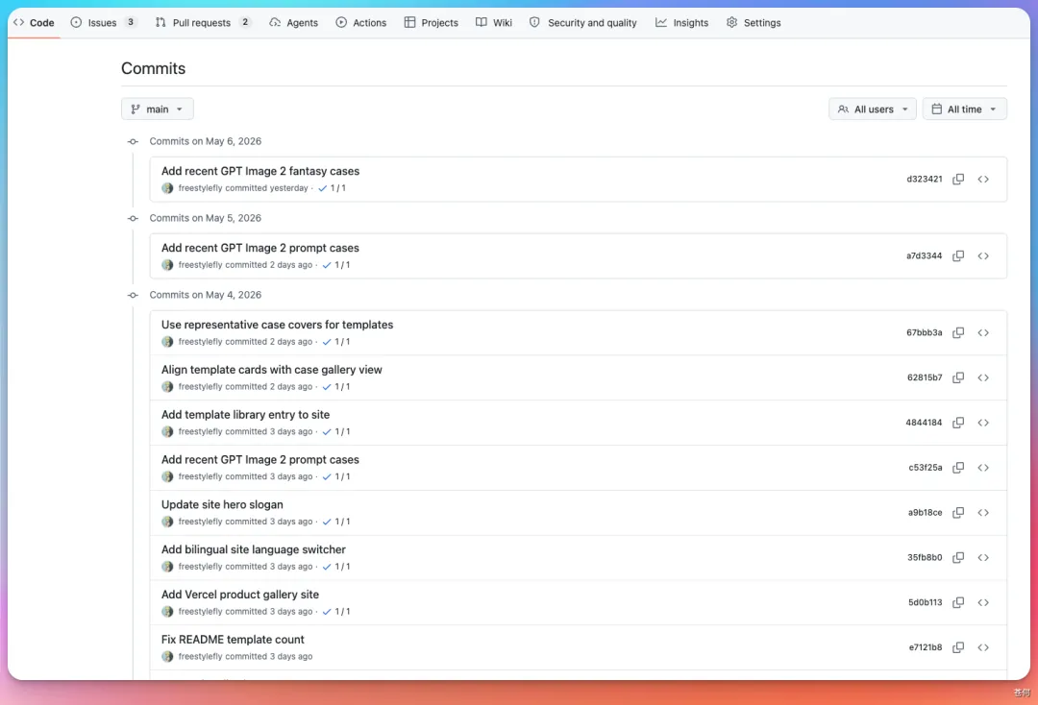1038x705 pixels.
Task: View the Insights tab
Action: (681, 22)
